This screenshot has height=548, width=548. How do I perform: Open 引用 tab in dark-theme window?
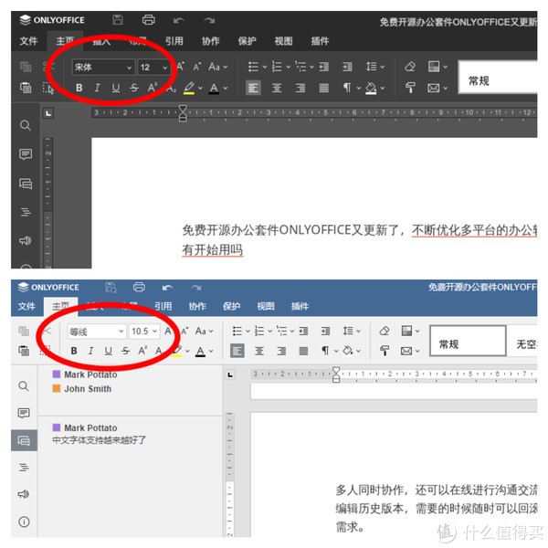174,41
